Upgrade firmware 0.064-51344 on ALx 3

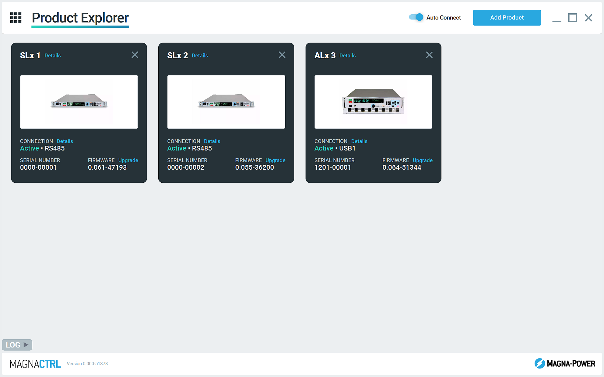[x=423, y=160]
